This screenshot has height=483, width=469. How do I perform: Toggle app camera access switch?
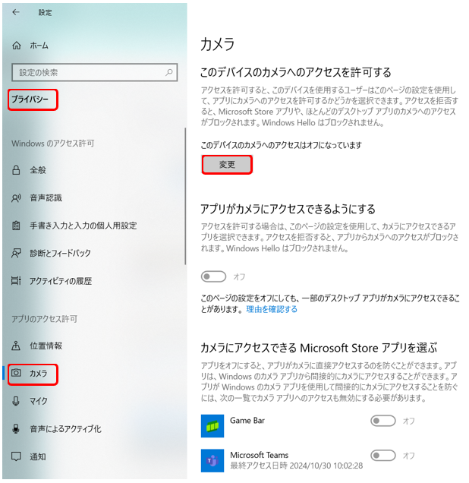(x=213, y=276)
